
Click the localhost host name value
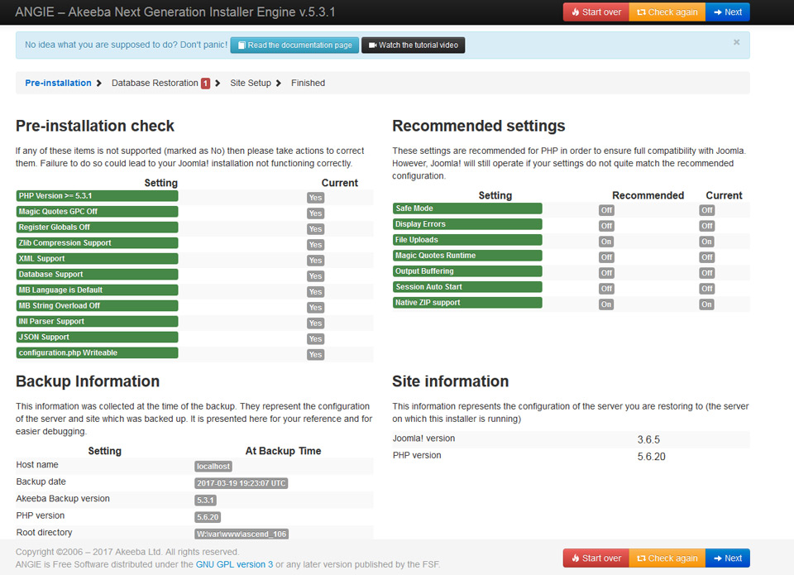point(213,467)
